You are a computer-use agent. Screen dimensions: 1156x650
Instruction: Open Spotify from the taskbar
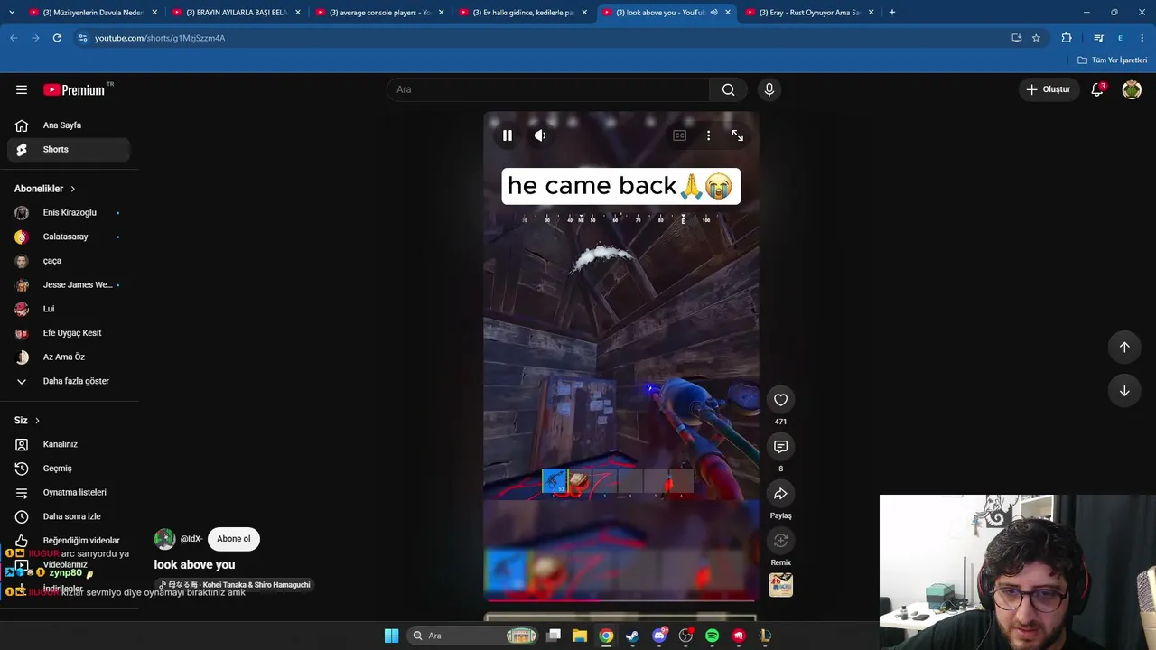(x=712, y=636)
